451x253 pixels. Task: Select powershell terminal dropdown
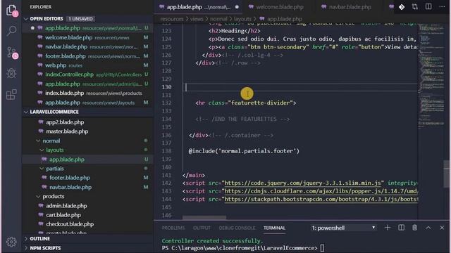click(343, 228)
